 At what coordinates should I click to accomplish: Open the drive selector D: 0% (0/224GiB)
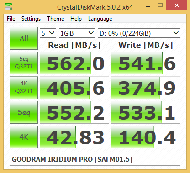coord(139,33)
